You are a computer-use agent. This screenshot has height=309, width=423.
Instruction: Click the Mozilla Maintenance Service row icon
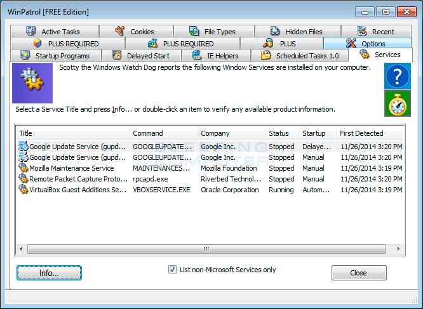tap(23, 168)
